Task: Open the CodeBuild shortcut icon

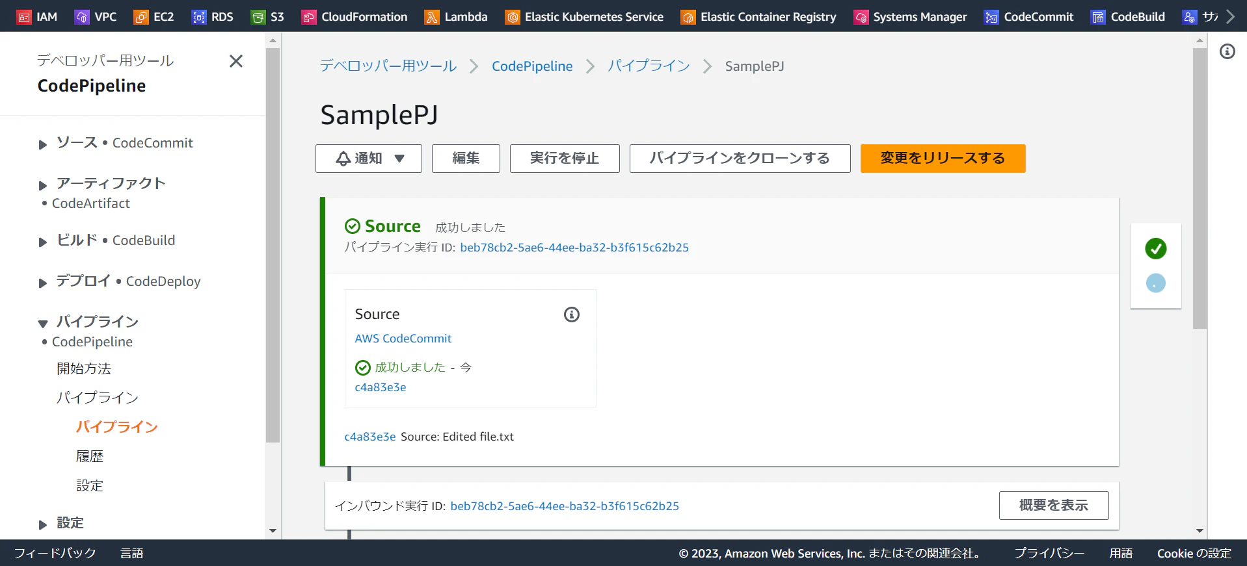Action: (x=1098, y=17)
